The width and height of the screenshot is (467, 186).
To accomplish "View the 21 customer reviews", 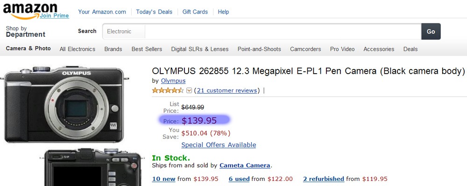I will pos(226,90).
